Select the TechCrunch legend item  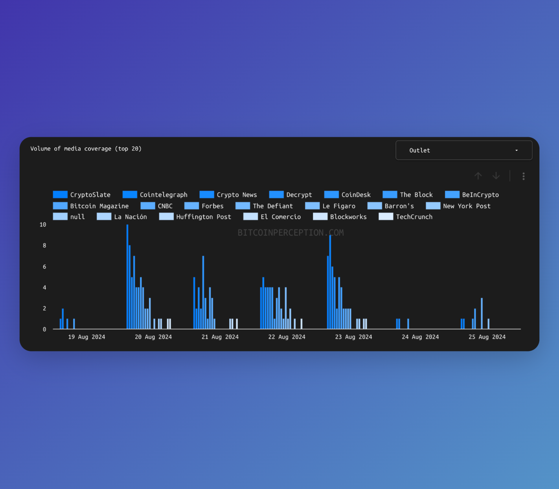pyautogui.click(x=414, y=217)
